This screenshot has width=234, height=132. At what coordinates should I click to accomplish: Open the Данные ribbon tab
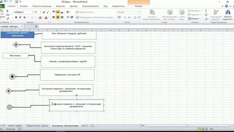[73, 6]
